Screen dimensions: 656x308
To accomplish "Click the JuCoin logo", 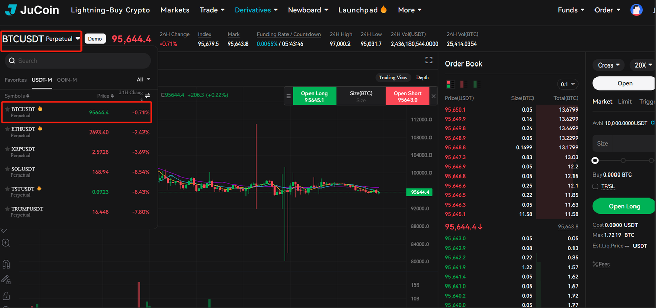I will coord(32,10).
